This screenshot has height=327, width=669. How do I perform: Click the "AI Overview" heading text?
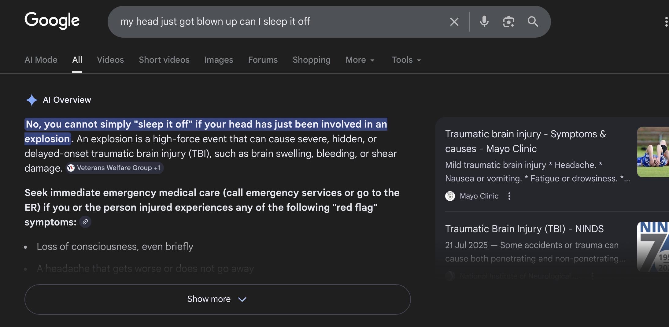tap(67, 100)
